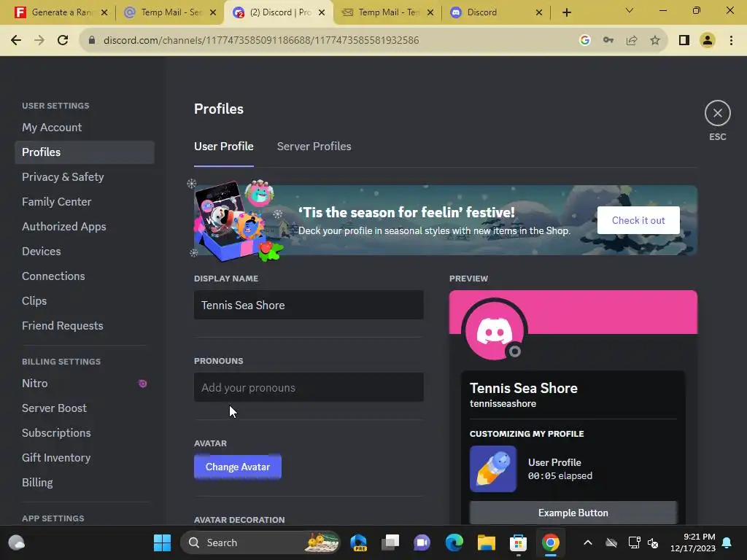Click the browser address bar URL

pyautogui.click(x=261, y=40)
